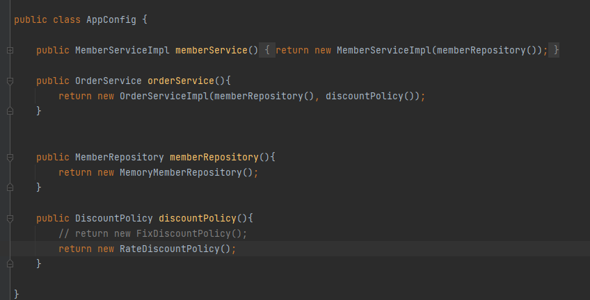590x300 pixels.
Task: Click fold end marker below RateDiscountPolicy return line
Action: pos(10,264)
